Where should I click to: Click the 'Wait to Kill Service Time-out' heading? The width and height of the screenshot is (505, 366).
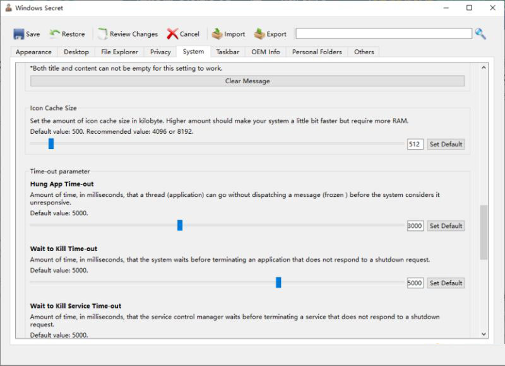click(76, 306)
